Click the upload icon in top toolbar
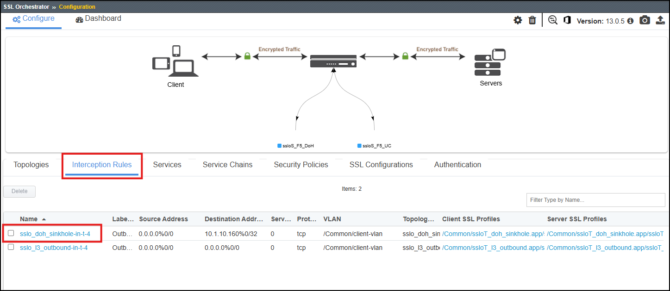 click(660, 20)
